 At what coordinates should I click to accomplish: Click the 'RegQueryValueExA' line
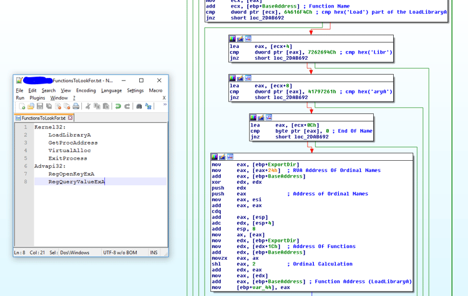pos(77,181)
